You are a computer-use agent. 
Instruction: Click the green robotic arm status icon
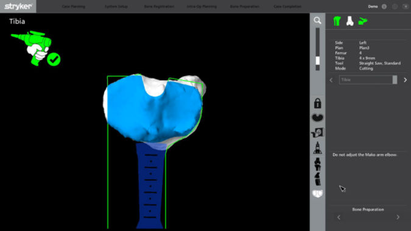coord(363,21)
